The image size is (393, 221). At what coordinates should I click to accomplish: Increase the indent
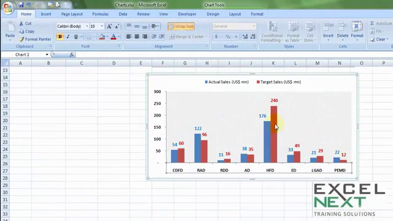point(161,37)
